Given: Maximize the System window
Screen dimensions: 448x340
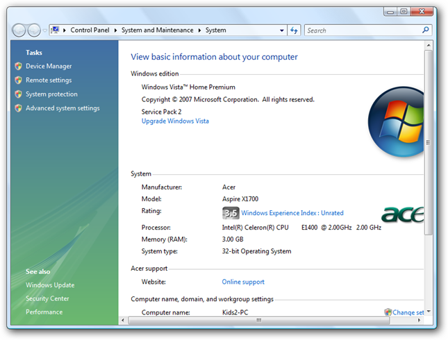Looking at the screenshot, I should (x=404, y=12).
